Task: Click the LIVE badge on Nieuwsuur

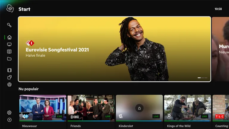Action: point(59,116)
